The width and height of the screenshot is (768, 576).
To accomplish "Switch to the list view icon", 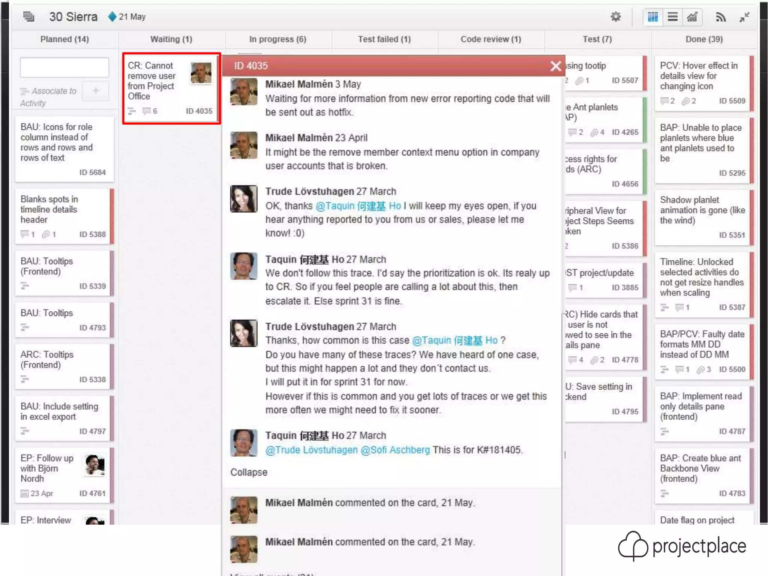I will (672, 17).
